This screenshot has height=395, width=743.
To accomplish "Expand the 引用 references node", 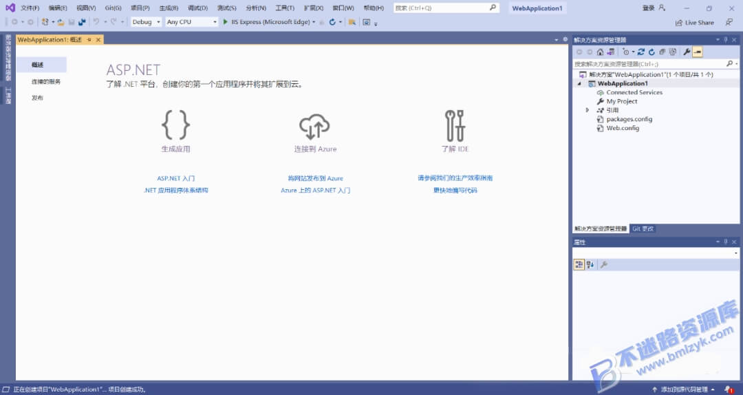I will point(587,110).
